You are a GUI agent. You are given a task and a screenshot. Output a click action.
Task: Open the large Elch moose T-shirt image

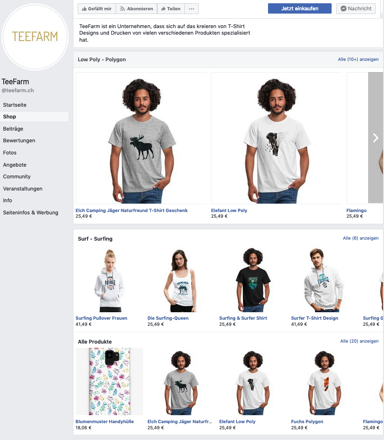(141, 138)
